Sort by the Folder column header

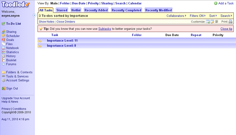(137, 35)
